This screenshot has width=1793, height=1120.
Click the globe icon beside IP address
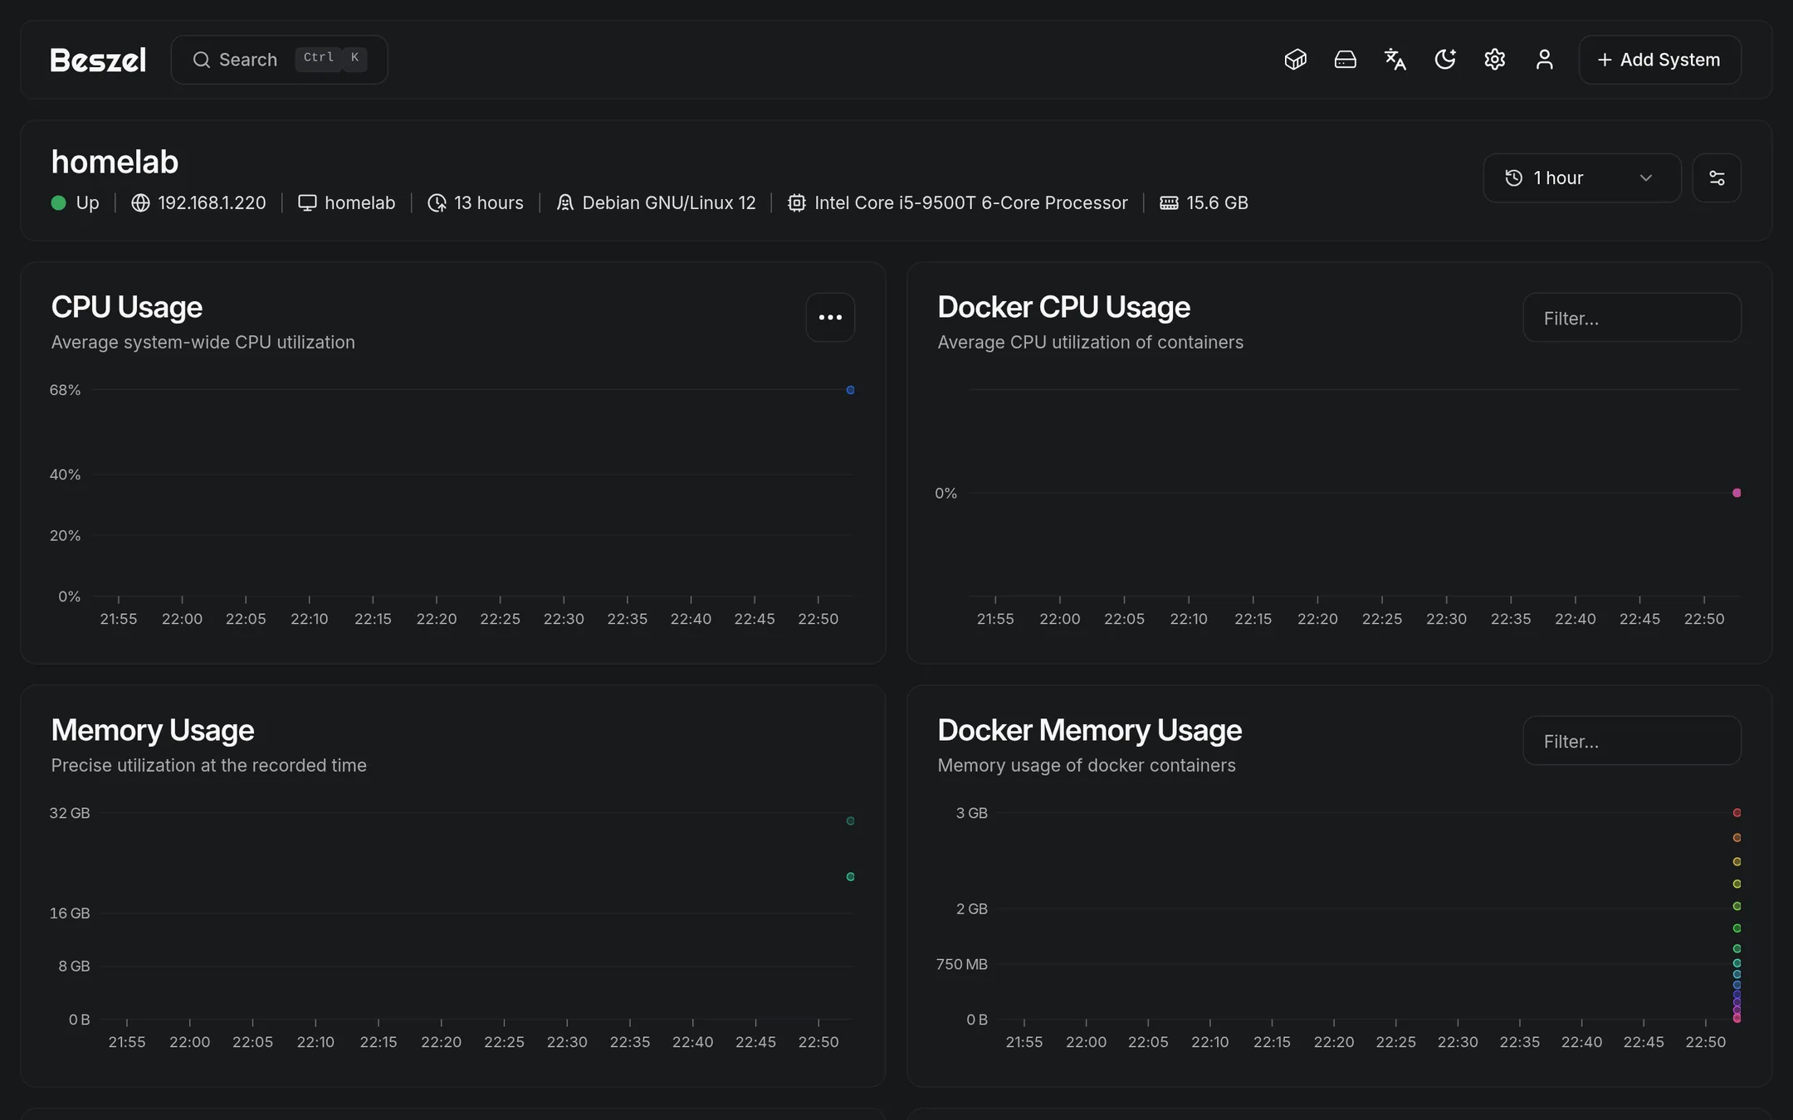140,202
